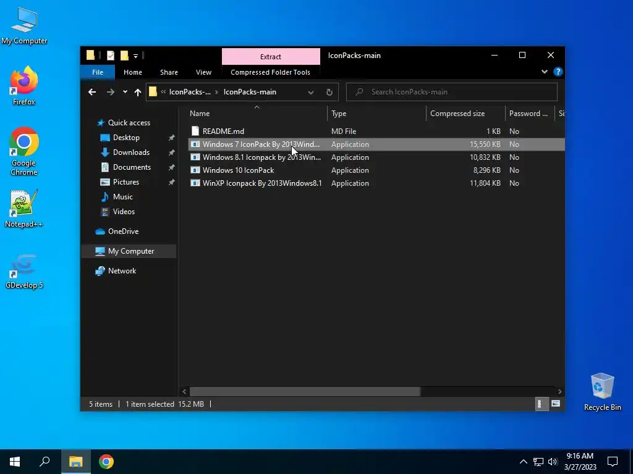The height and width of the screenshot is (474, 633).
Task: Open Google Chrome desktop shortcut
Action: [24, 151]
